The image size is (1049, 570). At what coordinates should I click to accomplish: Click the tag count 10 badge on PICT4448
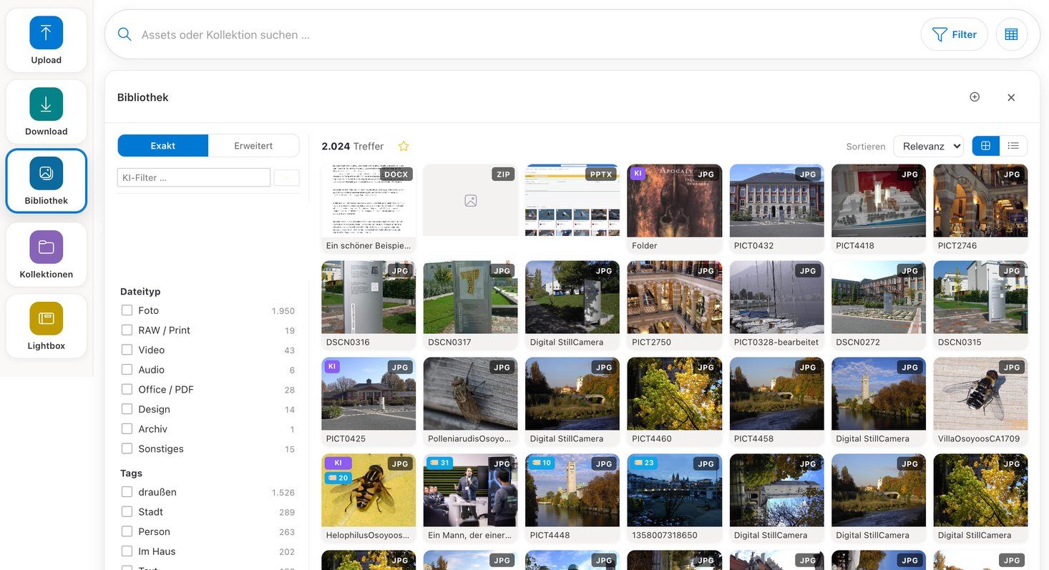coord(542,463)
